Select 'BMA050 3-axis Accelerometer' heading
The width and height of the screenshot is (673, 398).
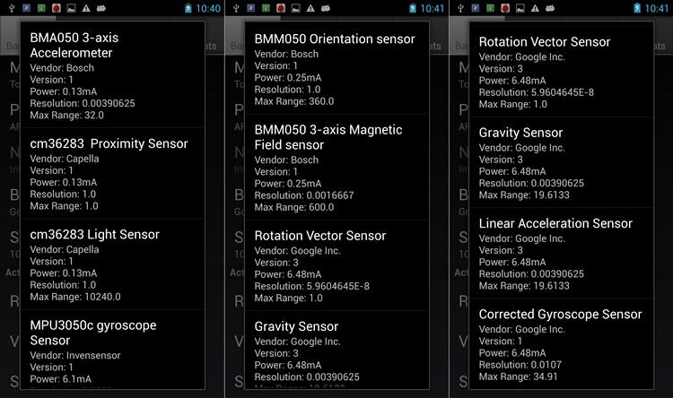point(74,46)
